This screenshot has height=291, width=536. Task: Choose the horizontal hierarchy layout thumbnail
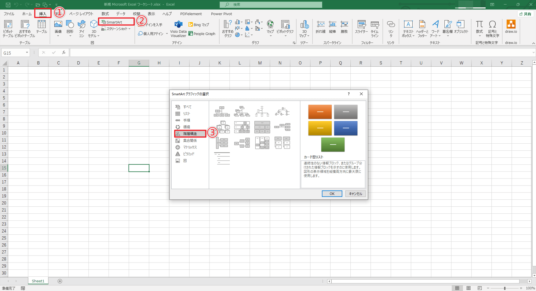tap(242, 143)
